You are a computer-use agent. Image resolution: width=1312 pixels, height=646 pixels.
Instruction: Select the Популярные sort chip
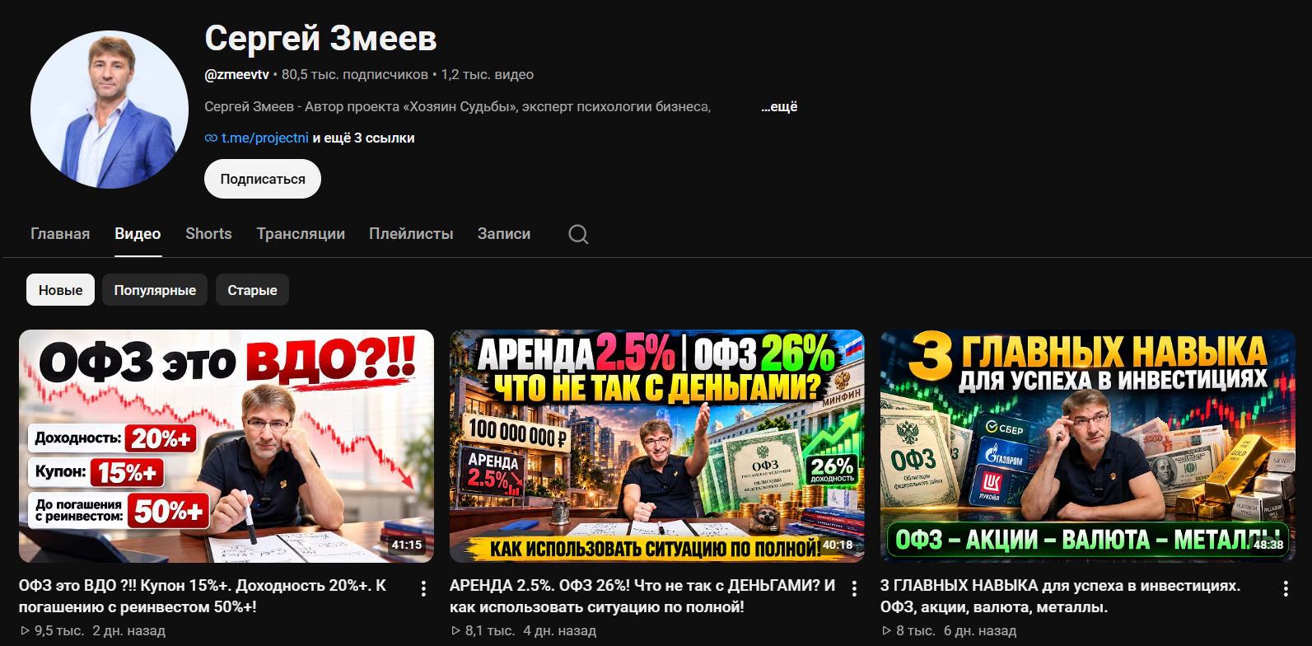(x=155, y=290)
